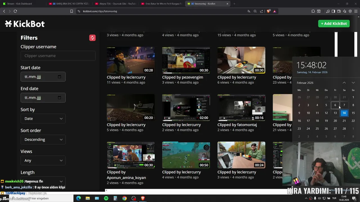Open Microsoft Edge from the taskbar
The image size is (360, 202).
click(78, 198)
